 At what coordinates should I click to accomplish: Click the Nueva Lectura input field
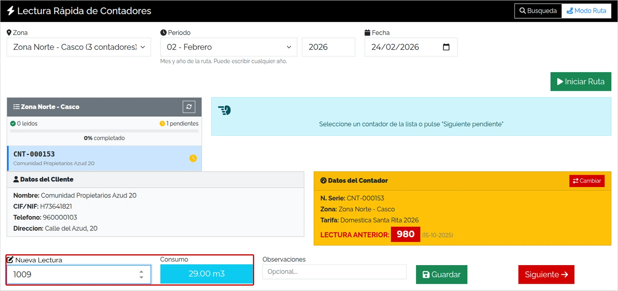pyautogui.click(x=79, y=274)
